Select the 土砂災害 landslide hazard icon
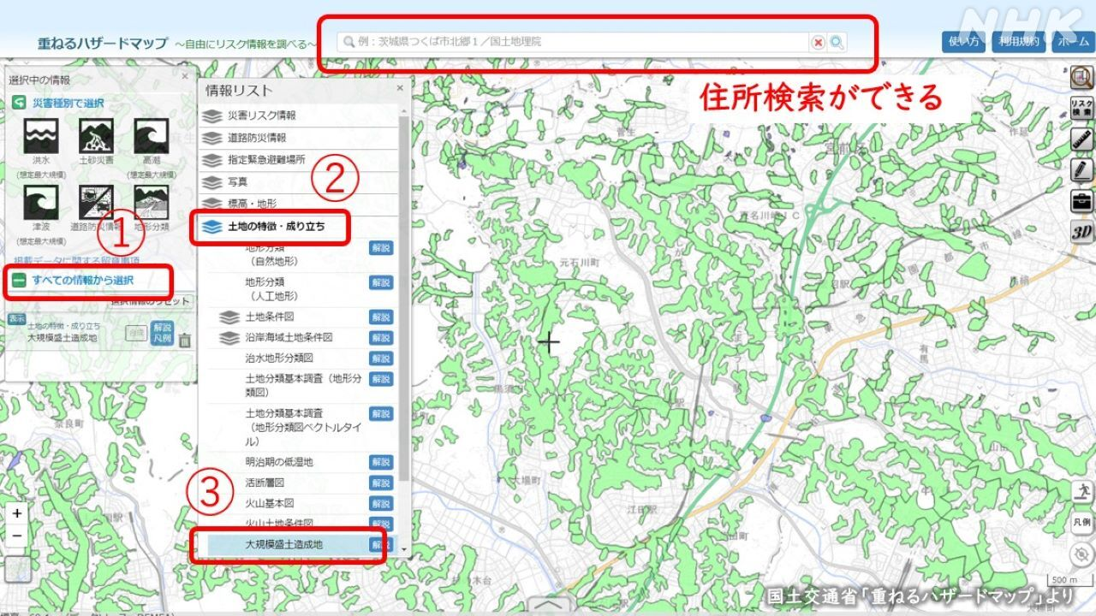This screenshot has width=1096, height=616. tap(96, 135)
